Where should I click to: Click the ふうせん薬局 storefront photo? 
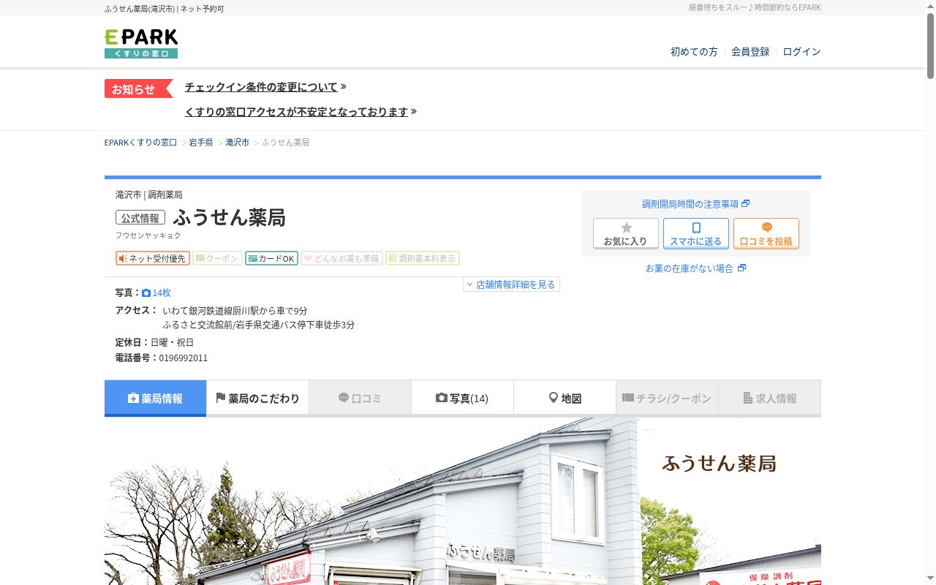click(462, 502)
